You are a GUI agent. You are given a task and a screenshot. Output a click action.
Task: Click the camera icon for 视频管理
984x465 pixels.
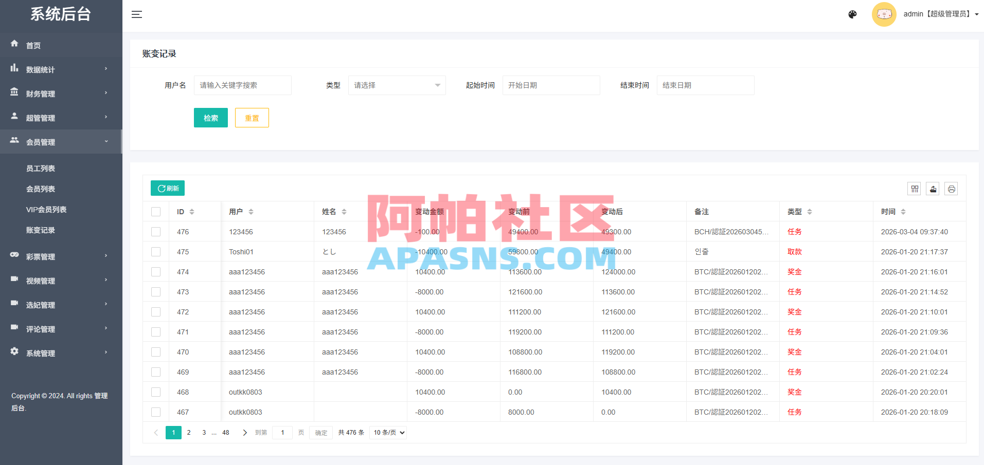tap(14, 279)
